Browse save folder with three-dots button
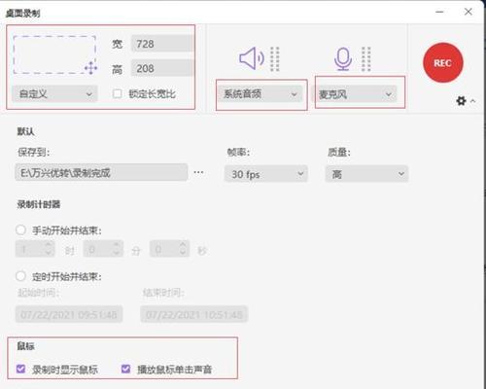The height and width of the screenshot is (389, 486). point(198,172)
